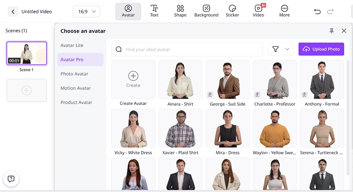Select the Serena - Turtleneck avatar
This screenshot has width=353, height=192.
click(322, 128)
